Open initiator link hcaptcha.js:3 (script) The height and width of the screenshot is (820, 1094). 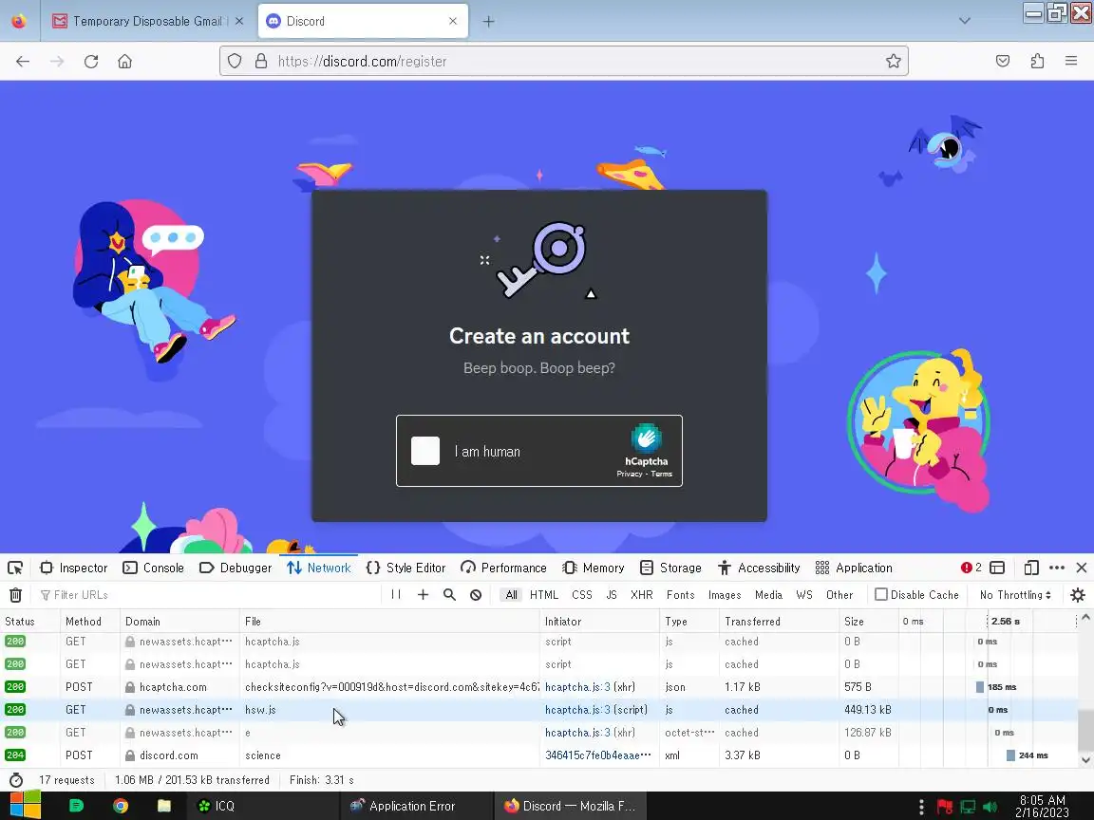tap(595, 710)
